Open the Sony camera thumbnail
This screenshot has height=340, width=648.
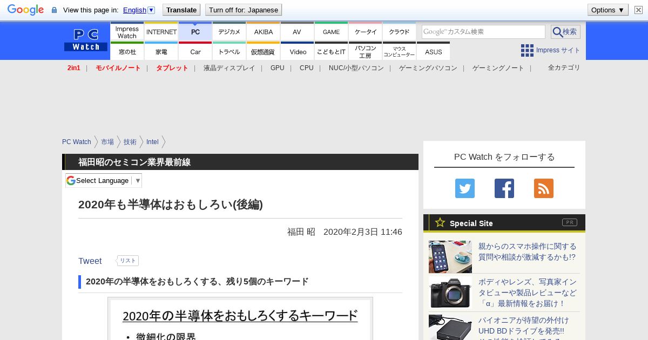450,293
